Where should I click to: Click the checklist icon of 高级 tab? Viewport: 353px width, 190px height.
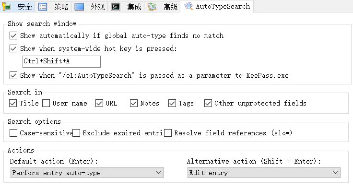click(x=152, y=7)
